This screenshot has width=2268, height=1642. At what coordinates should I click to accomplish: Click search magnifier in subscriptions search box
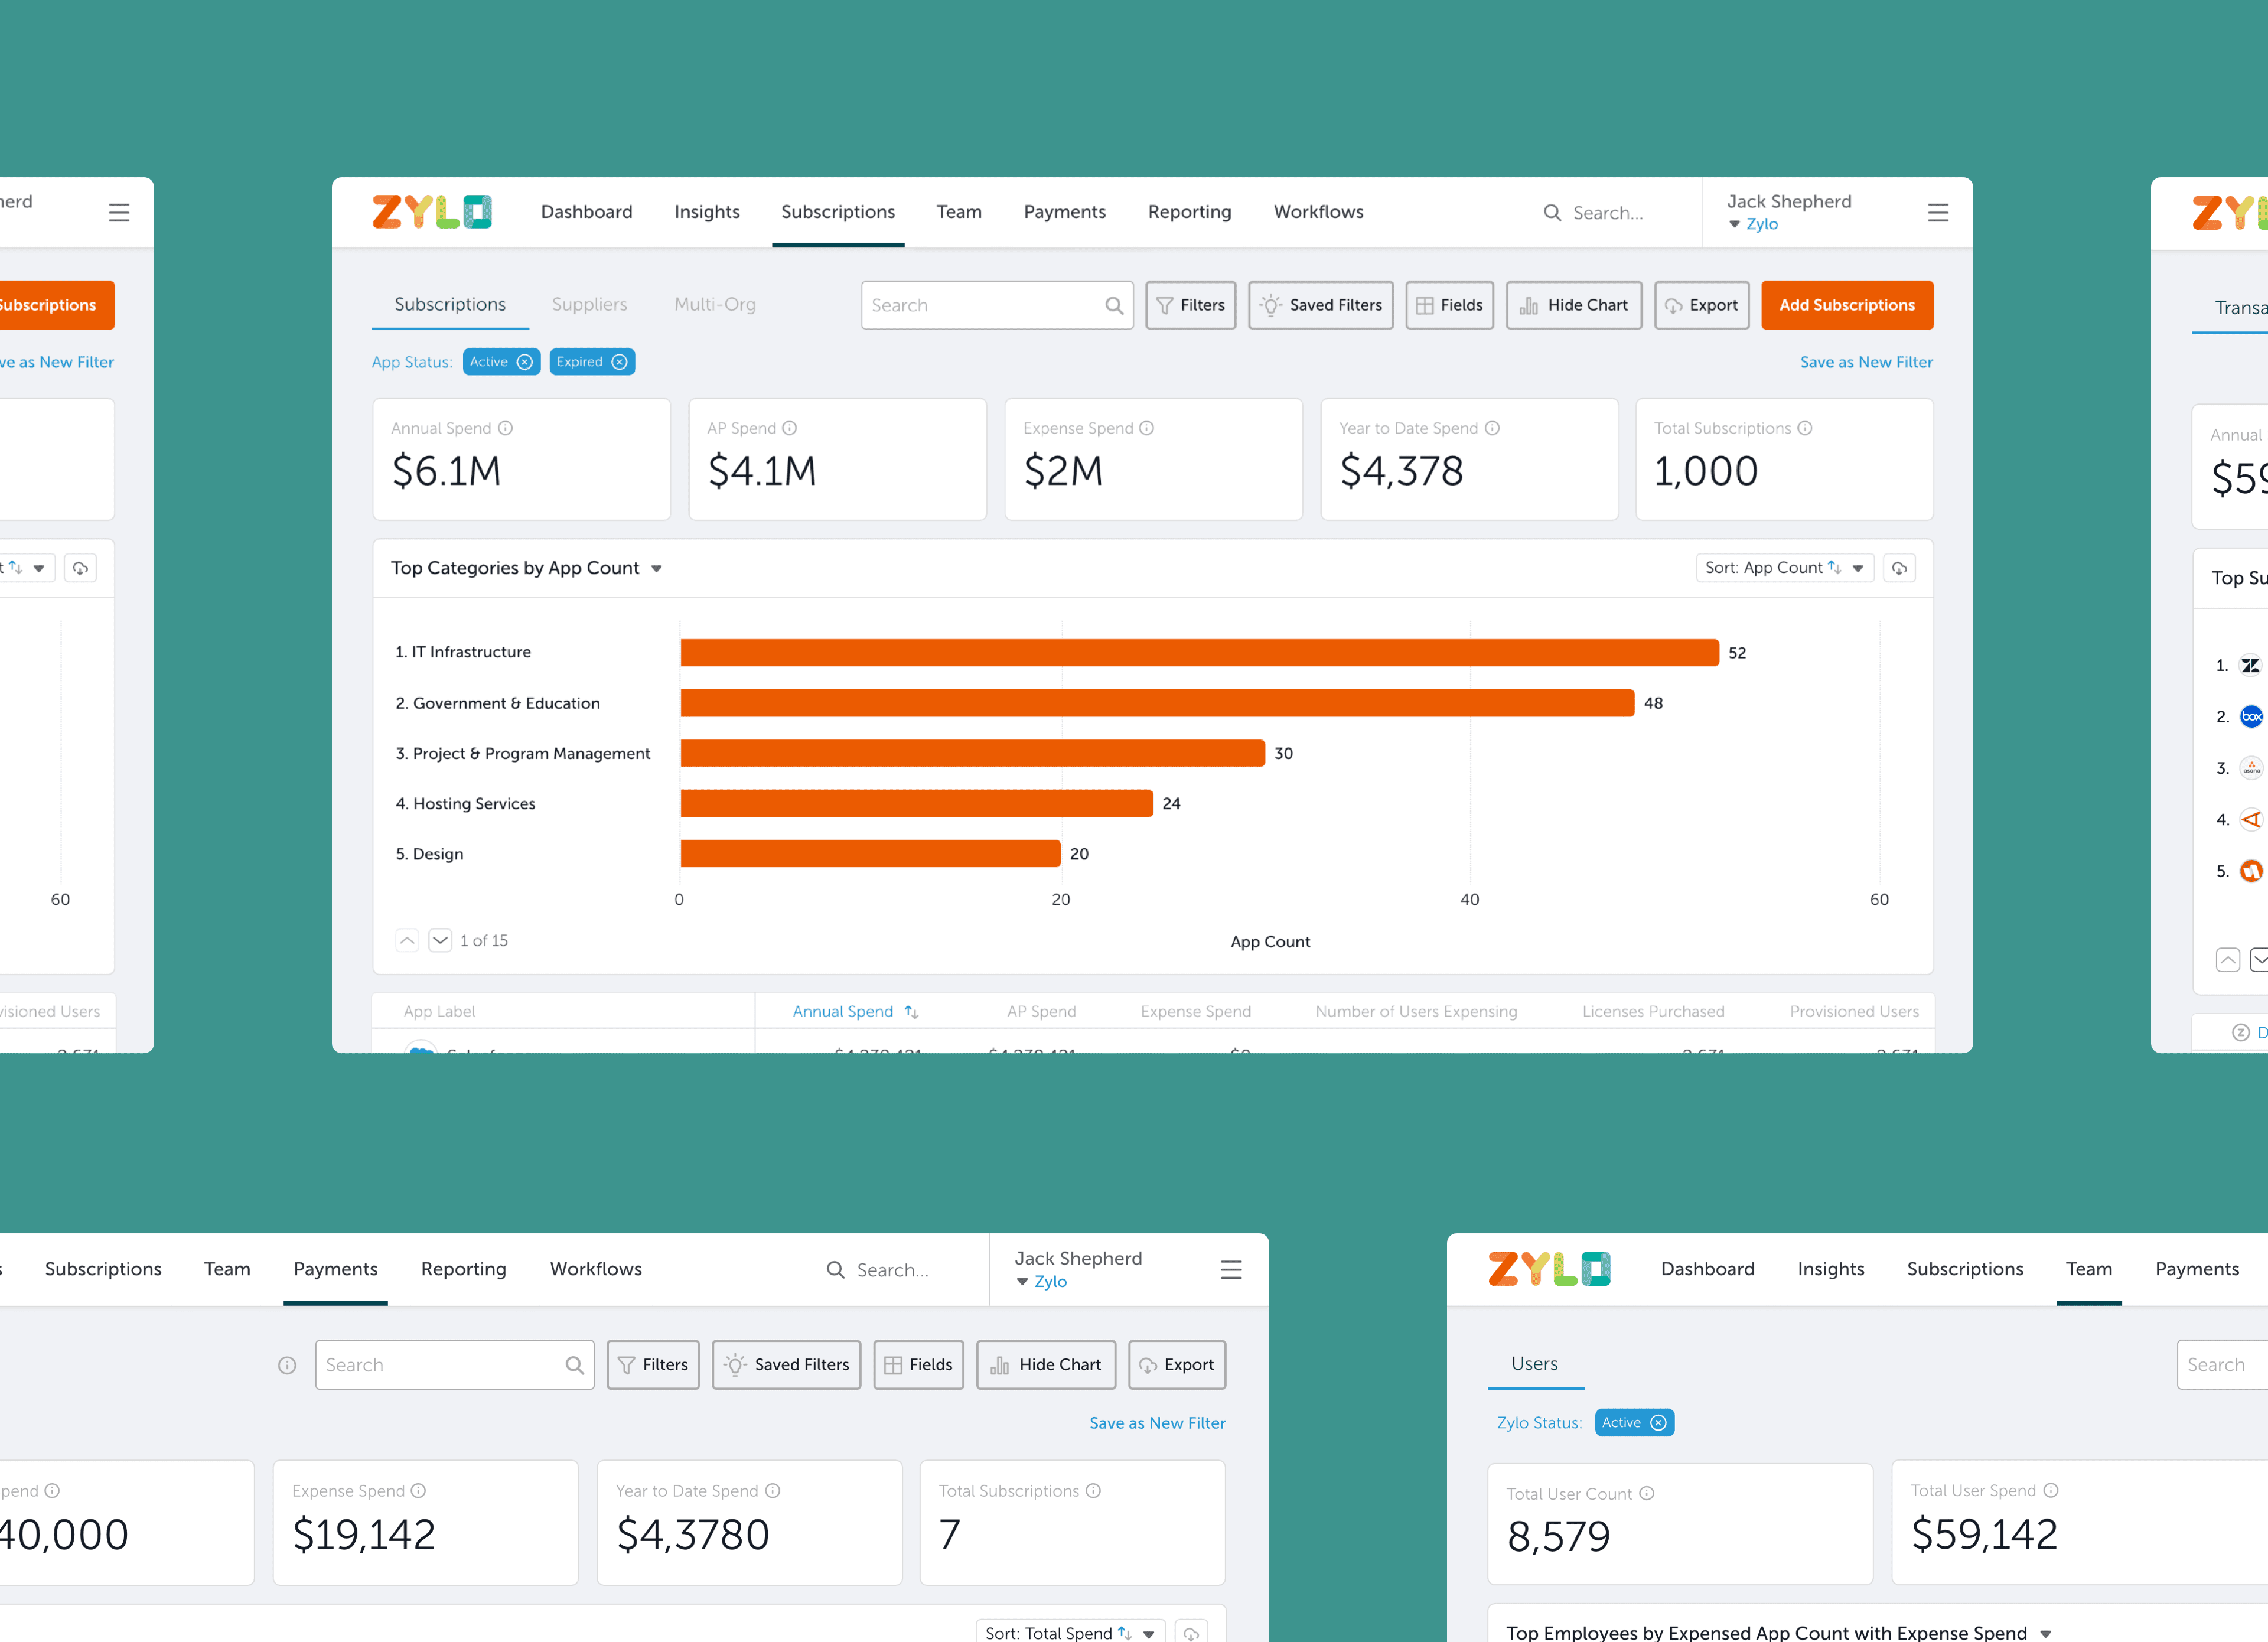pos(1114,305)
